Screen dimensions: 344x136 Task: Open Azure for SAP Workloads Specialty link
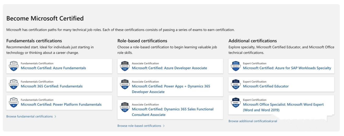point(287,68)
